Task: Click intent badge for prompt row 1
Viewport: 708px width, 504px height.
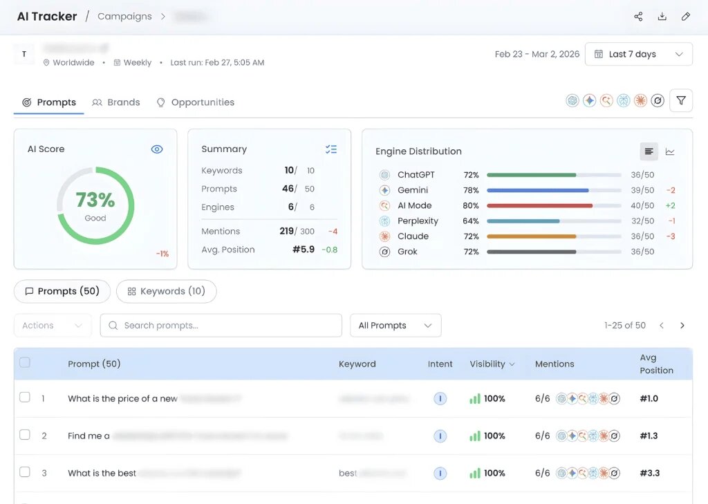Action: 440,399
